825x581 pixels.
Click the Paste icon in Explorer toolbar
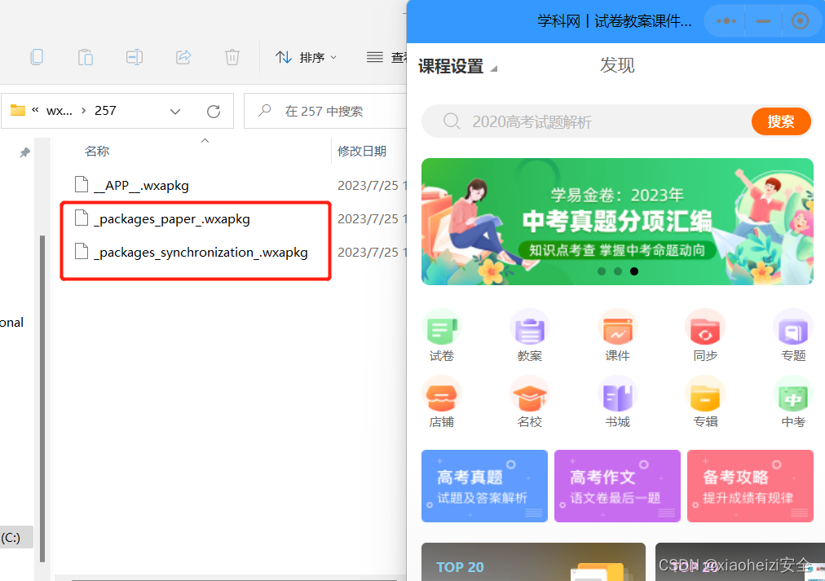(x=86, y=57)
